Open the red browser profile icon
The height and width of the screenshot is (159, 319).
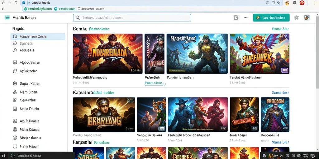(302, 3)
